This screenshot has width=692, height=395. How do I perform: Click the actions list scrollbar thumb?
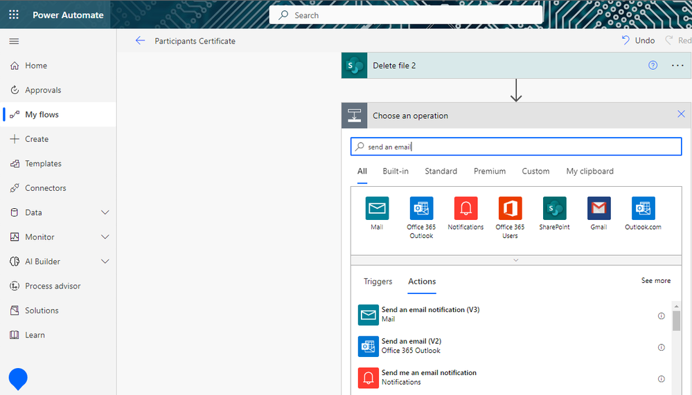coord(676,320)
